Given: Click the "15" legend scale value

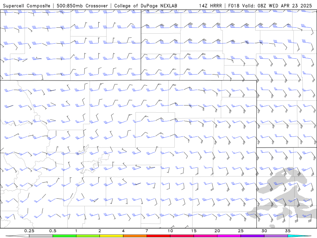Looking at the screenshot, I should pos(194,231).
